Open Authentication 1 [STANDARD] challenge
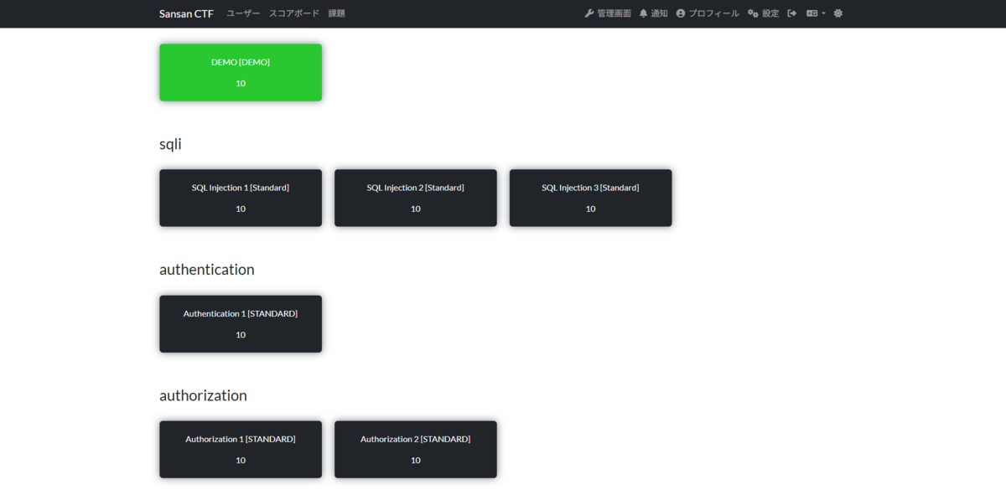 tap(241, 324)
